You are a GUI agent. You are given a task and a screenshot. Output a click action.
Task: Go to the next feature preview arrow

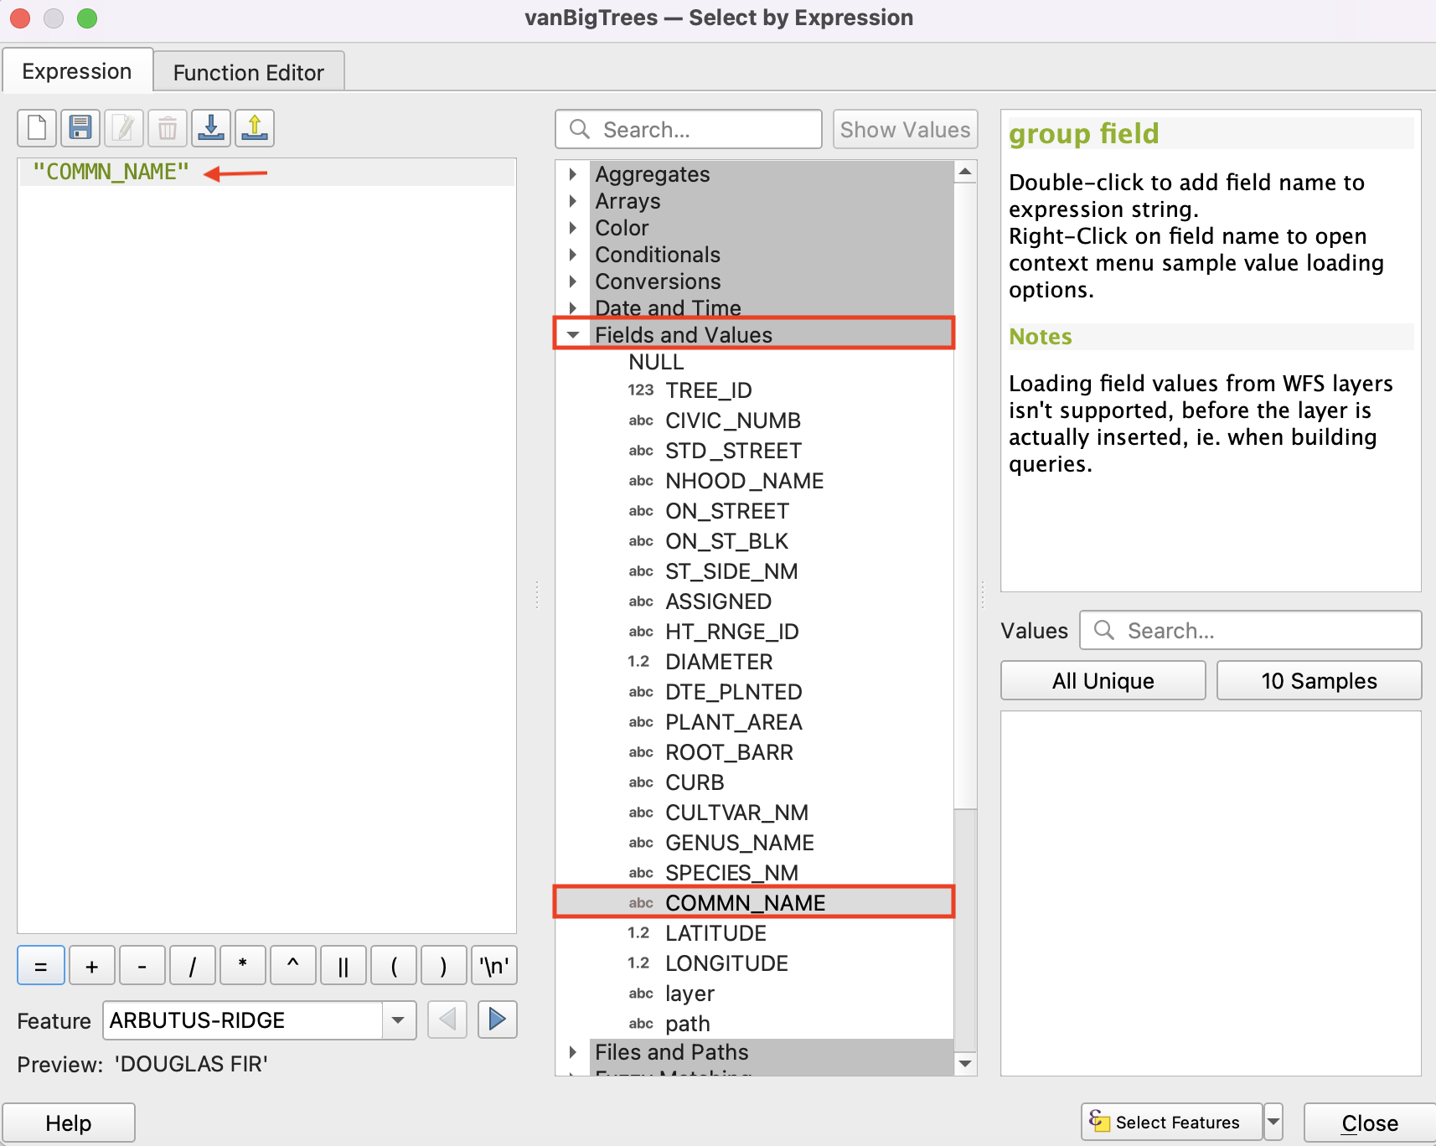pyautogui.click(x=497, y=1020)
